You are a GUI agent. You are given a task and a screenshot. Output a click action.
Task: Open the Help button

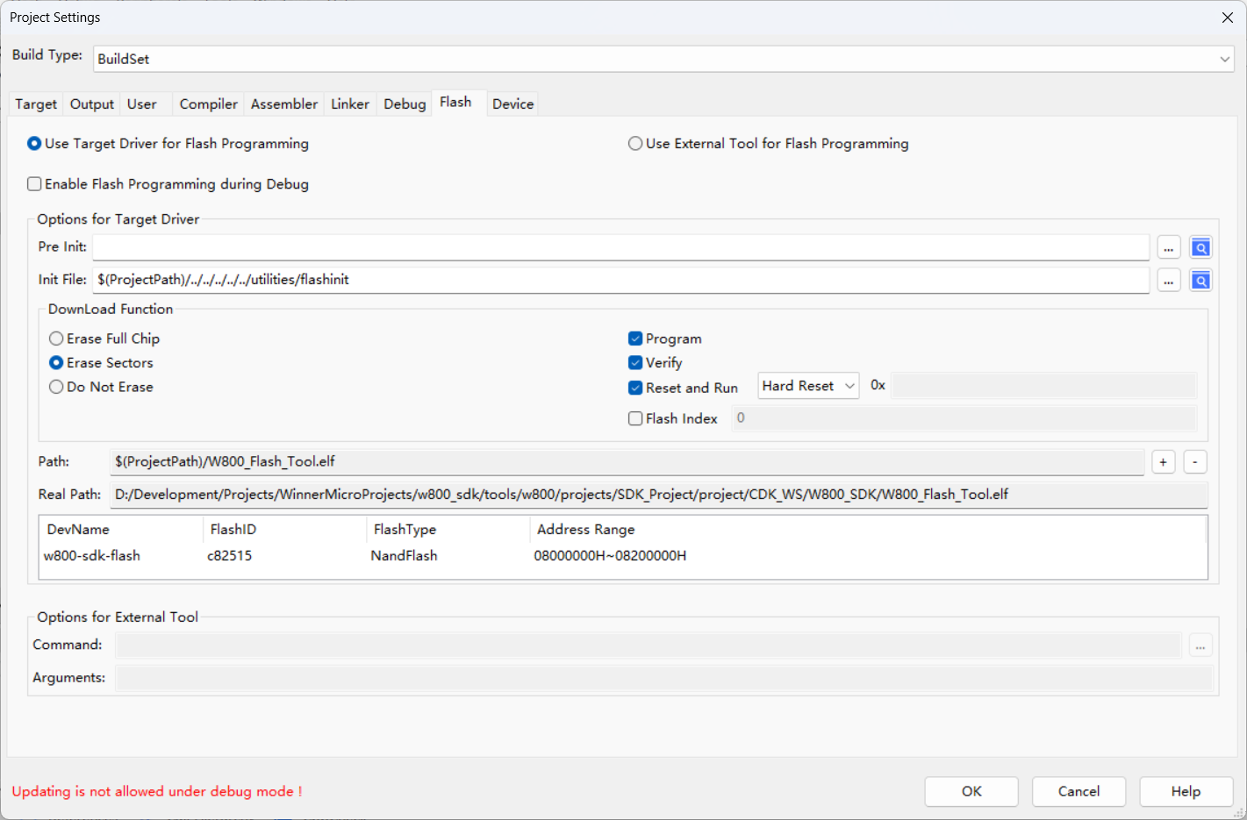point(1186,791)
